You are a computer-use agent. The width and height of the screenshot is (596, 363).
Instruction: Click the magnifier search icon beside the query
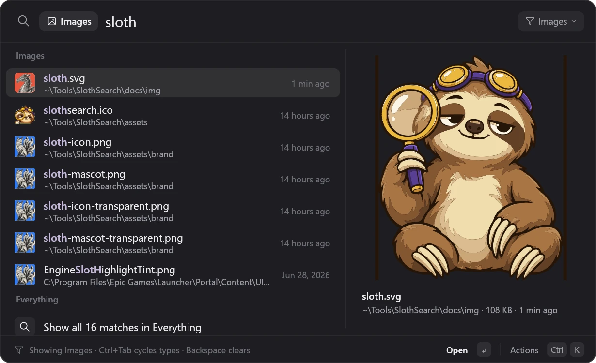coord(23,21)
